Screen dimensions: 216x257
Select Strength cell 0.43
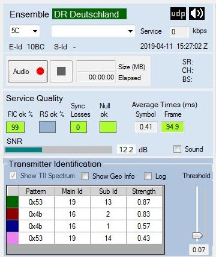[144, 238]
